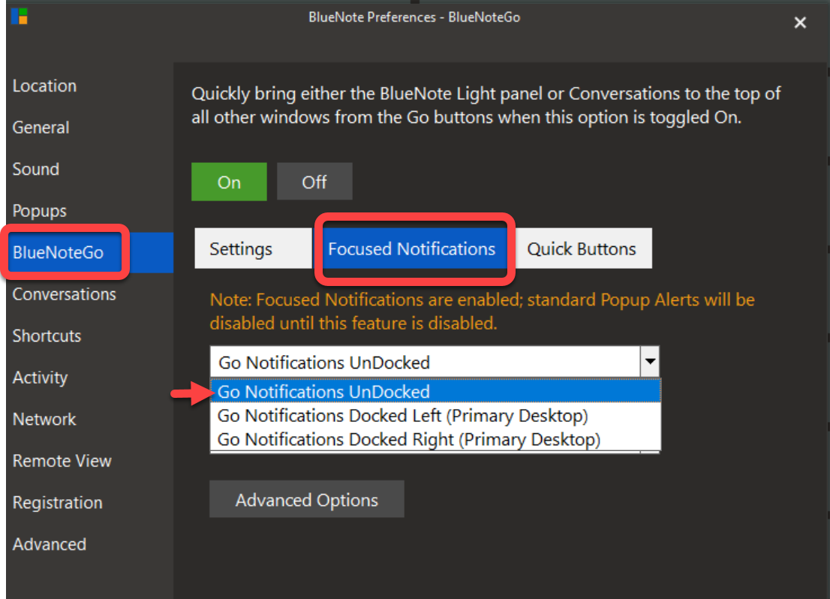Open the Activity preferences section
The height and width of the screenshot is (599, 830).
[x=41, y=378]
